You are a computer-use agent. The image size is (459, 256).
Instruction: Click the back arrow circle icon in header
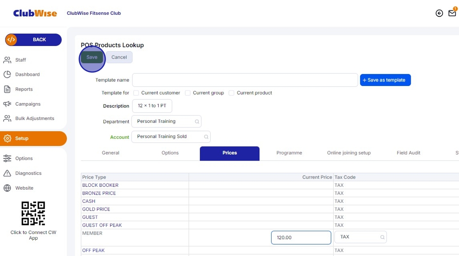pyautogui.click(x=439, y=13)
